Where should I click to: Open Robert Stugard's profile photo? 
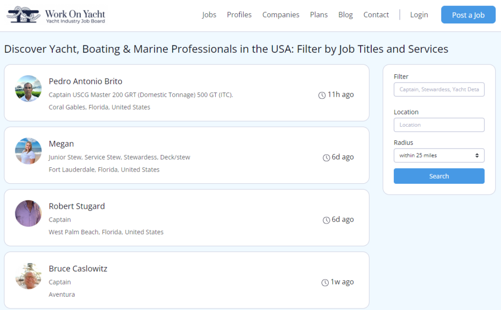(x=28, y=214)
